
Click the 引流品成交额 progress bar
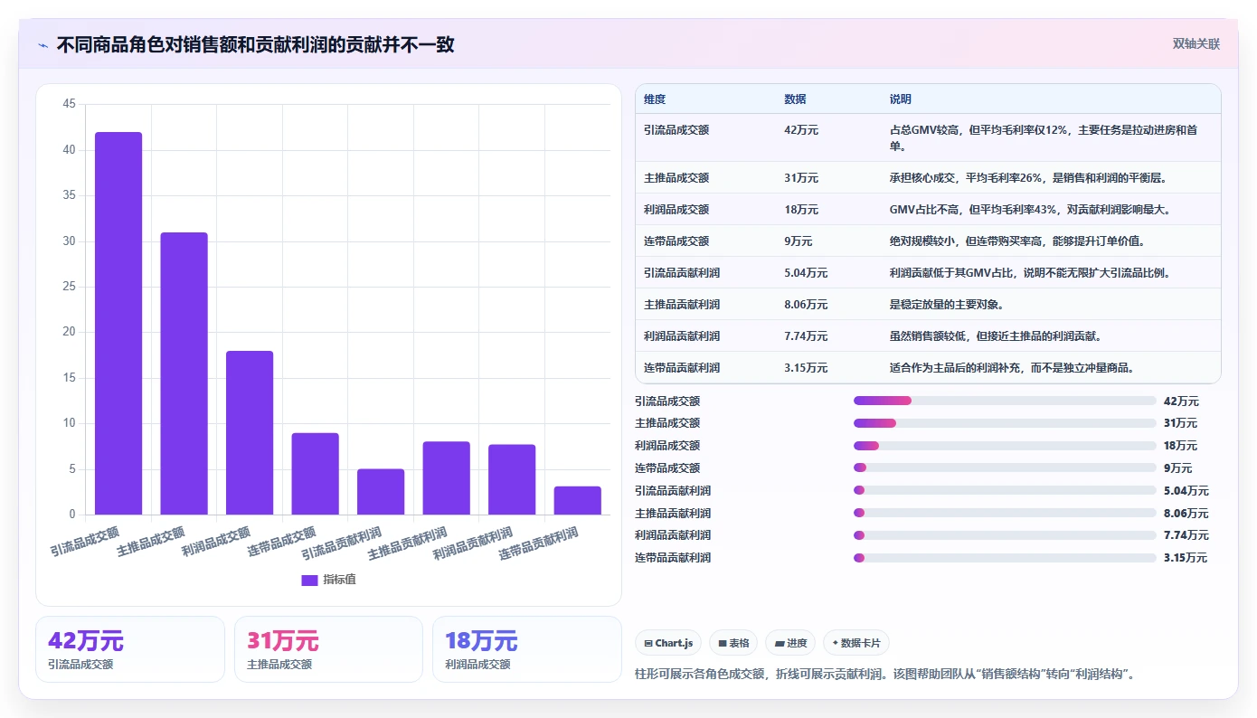pos(1005,401)
